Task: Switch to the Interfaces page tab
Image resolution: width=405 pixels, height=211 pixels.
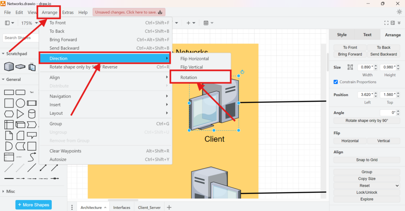Action: pyautogui.click(x=122, y=207)
